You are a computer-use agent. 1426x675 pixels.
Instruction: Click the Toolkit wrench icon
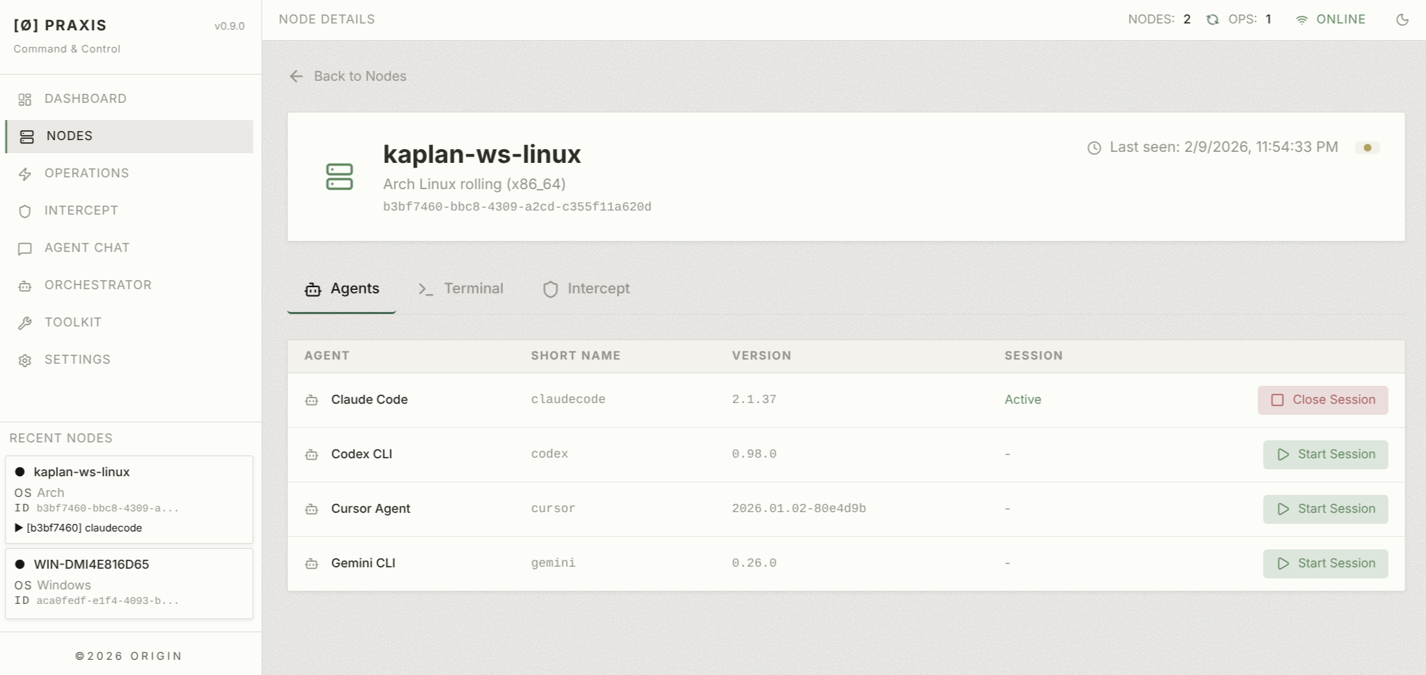25,323
